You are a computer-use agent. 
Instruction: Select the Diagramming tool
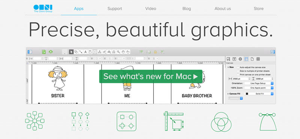(x=99, y=52)
